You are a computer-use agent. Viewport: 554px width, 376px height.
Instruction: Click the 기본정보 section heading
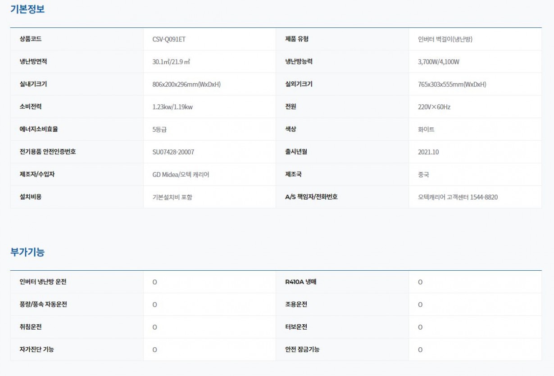(x=27, y=9)
